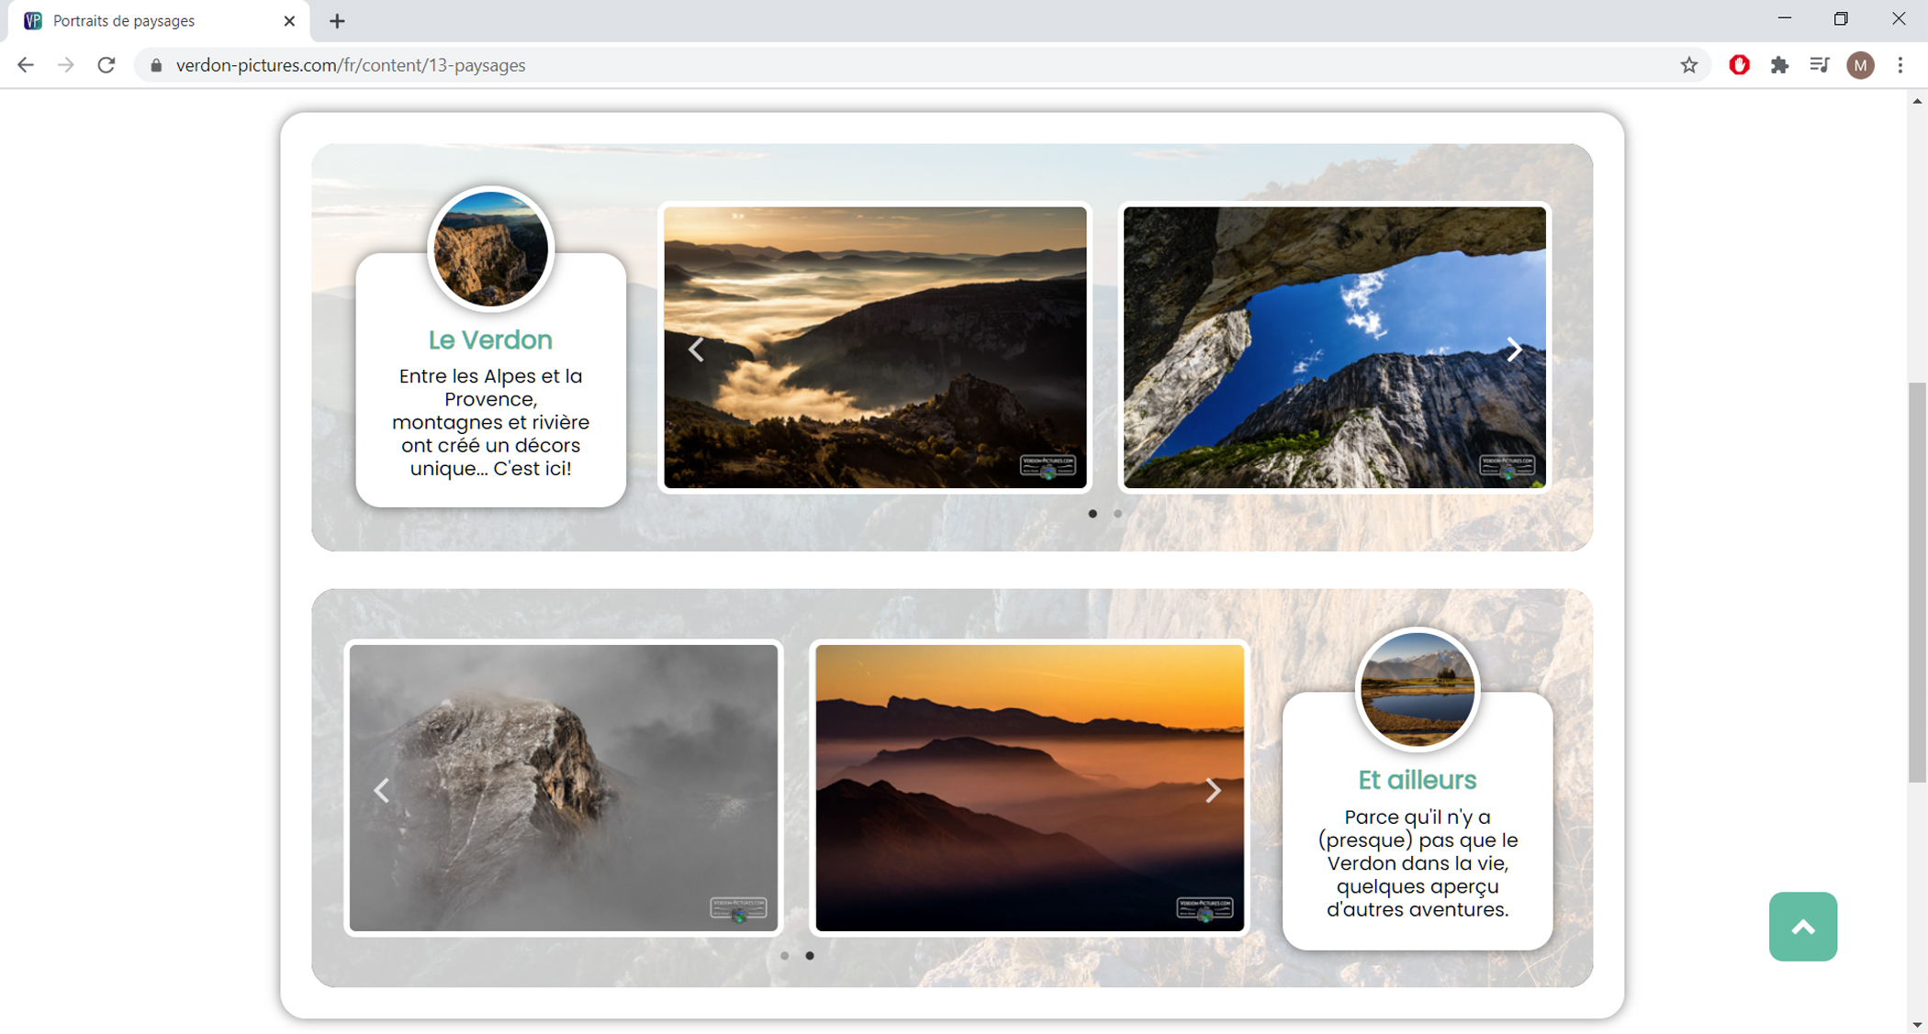
Task: Select first dot of Et ailleurs carousel
Action: coord(784,956)
